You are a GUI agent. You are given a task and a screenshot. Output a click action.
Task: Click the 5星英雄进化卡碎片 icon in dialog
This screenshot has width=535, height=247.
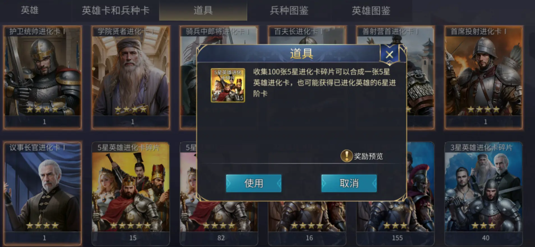coord(228,85)
